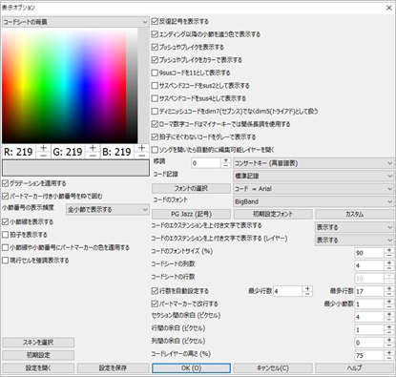Image resolution: width=396 pixels, height=377 pixels.
Task: Expand the コンサートキー transposition dropdown
Action: (x=313, y=163)
